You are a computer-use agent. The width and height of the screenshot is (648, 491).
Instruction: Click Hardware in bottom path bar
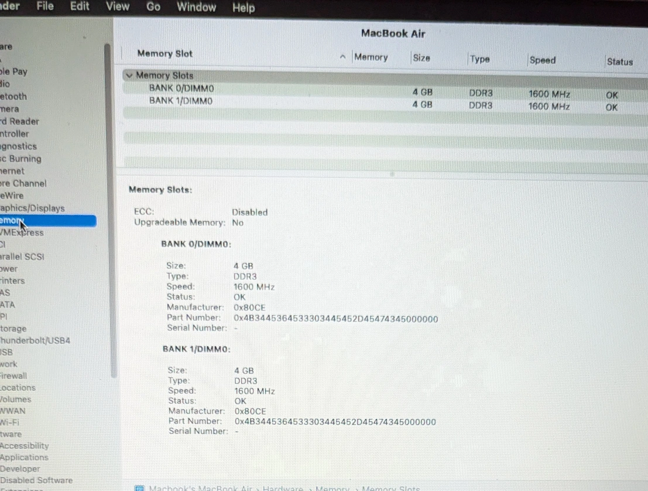tap(283, 488)
